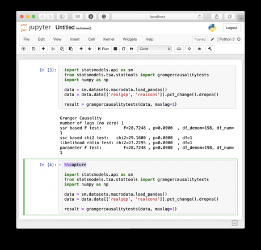Move selected cell up arrow

pos(81,49)
